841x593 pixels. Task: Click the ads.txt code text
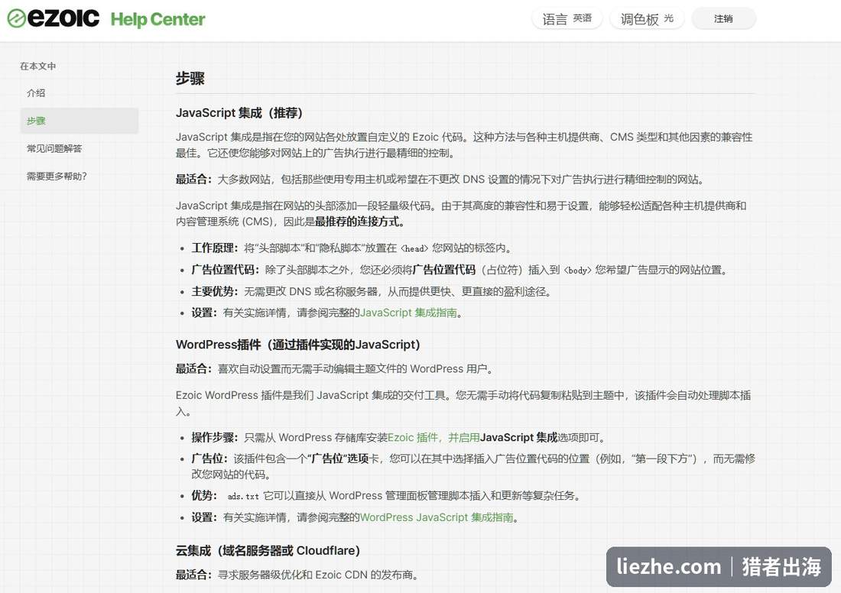point(243,497)
